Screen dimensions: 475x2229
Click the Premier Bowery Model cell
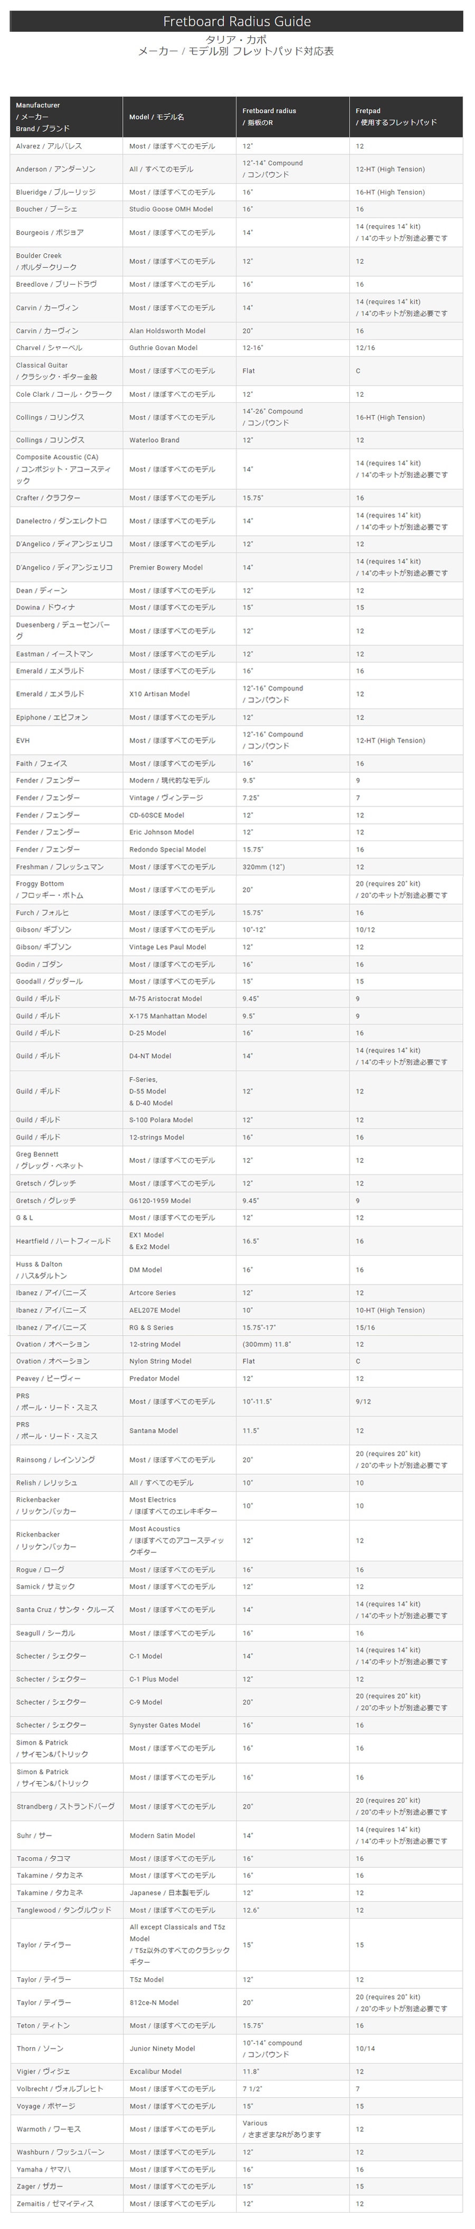(179, 567)
